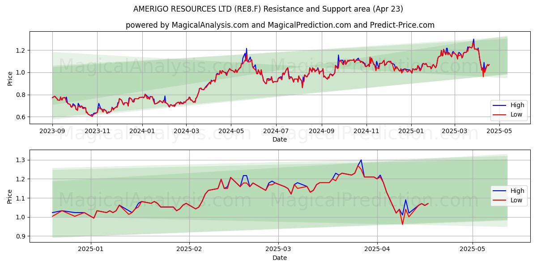The height and width of the screenshot is (268, 537).
Task: Click the 'Date' x-axis label of the upper chart
Action: [280, 139]
